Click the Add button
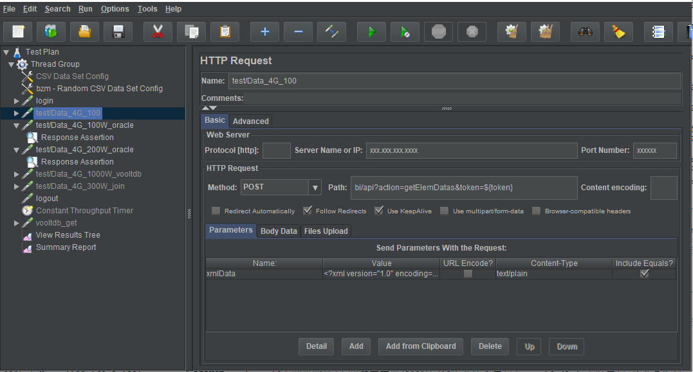 point(356,346)
